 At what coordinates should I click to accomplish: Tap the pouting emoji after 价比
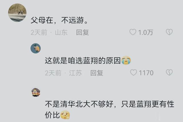tap(65, 115)
